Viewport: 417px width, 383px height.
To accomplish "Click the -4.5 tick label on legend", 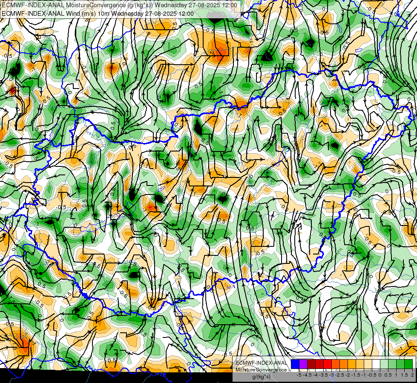I will pyautogui.click(x=307, y=375).
